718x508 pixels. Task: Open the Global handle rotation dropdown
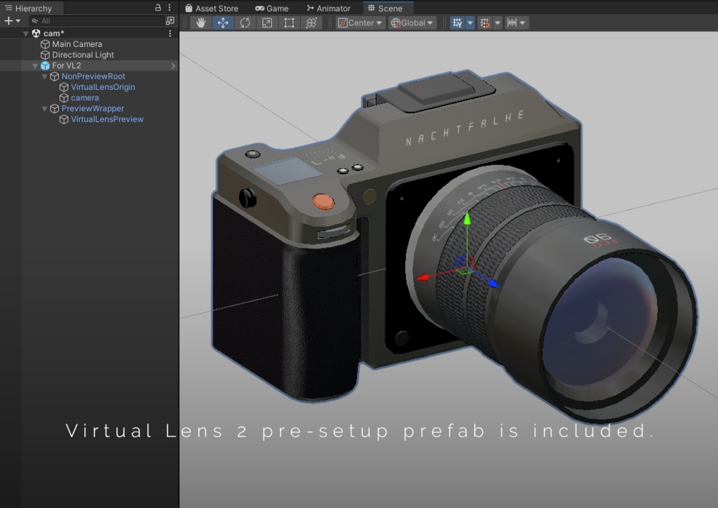[x=412, y=23]
